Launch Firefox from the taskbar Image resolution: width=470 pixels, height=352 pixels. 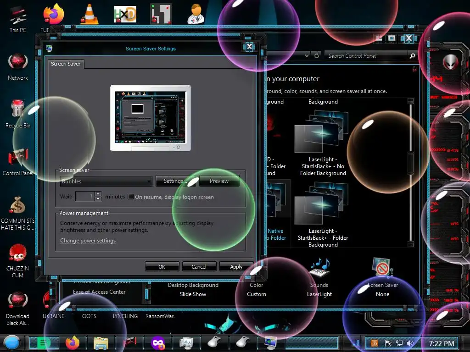coord(72,343)
